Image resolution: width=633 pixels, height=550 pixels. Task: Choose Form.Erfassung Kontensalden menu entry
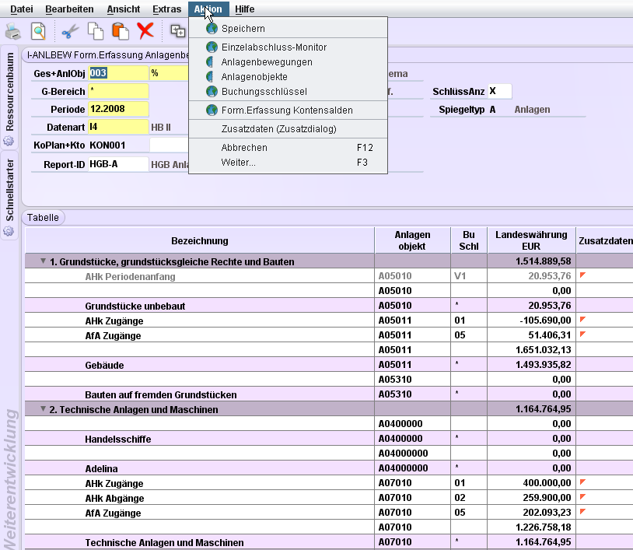coord(288,110)
